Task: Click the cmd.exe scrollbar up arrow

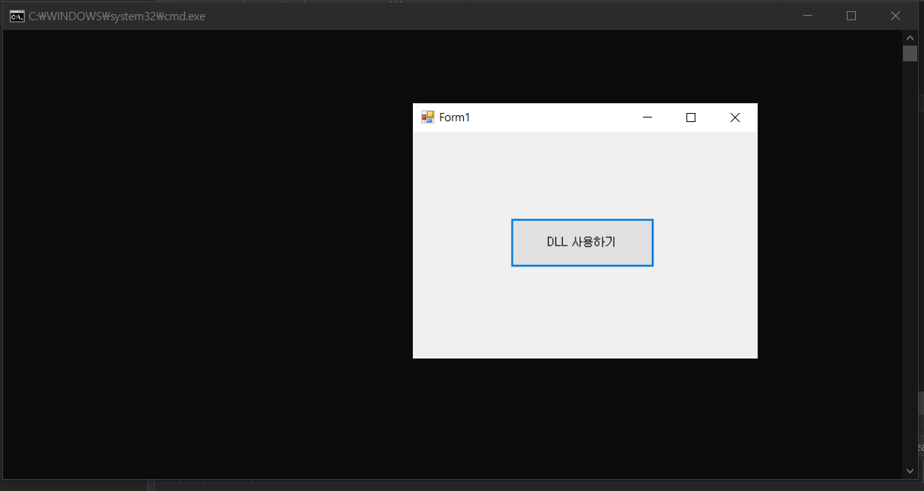Action: coord(910,37)
